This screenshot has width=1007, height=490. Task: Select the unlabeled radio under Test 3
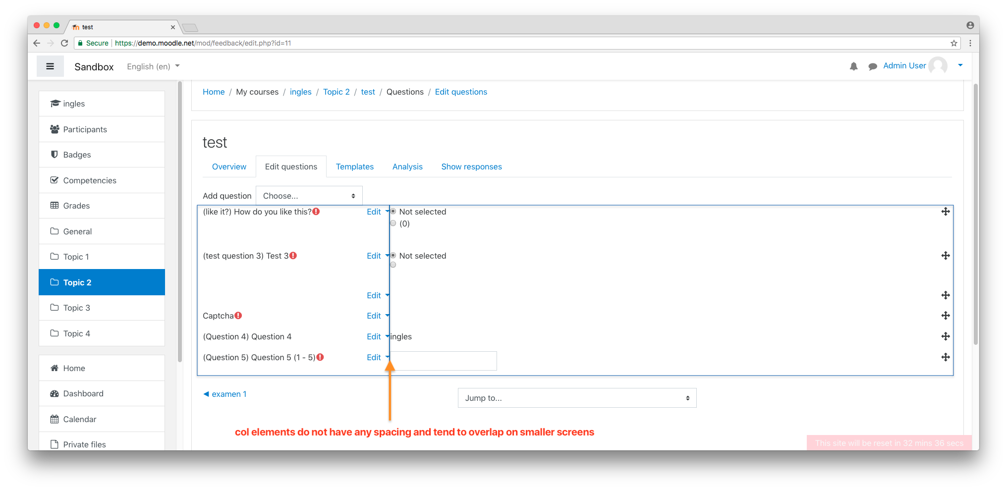(x=393, y=265)
